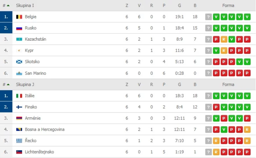Click the Scotland flag beside Skotsko

[19, 62]
